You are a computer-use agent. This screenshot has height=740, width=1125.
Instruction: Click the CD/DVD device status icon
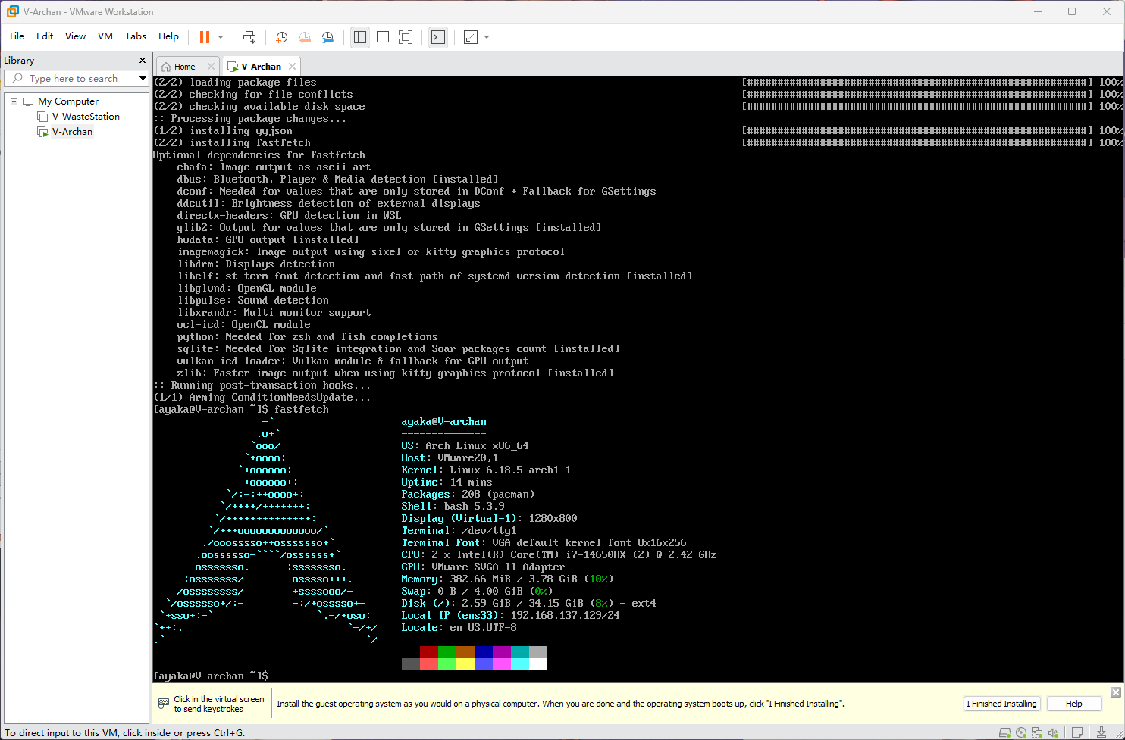click(1021, 732)
